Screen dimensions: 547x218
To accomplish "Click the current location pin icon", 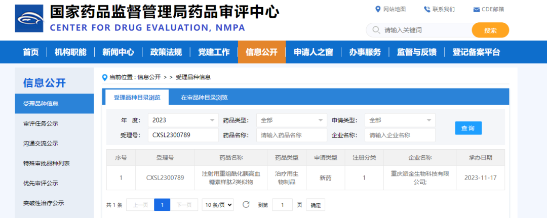I will 105,77.
